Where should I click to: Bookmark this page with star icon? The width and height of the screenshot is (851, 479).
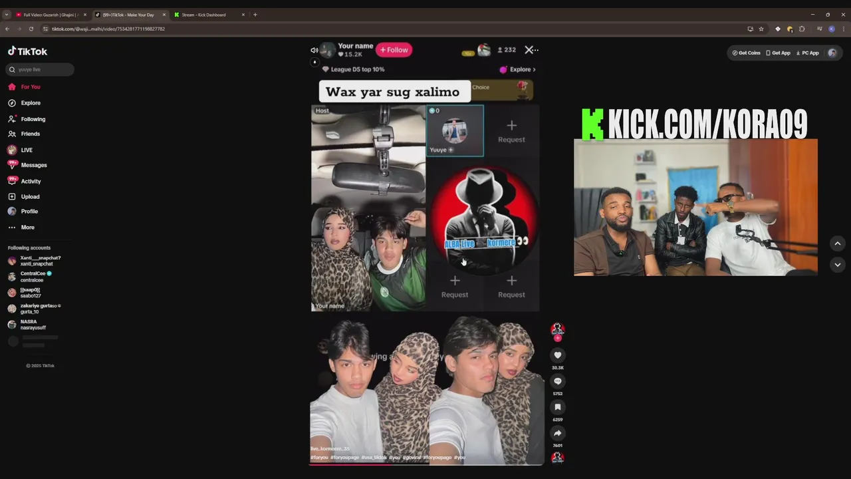pyautogui.click(x=761, y=29)
